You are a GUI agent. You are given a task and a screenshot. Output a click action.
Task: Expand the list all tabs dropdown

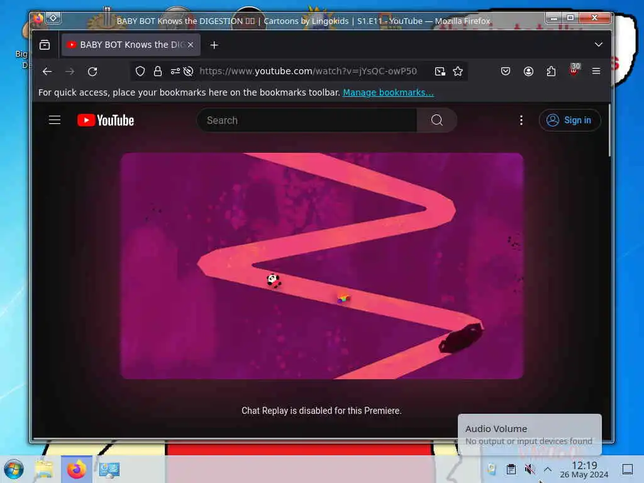[599, 45]
